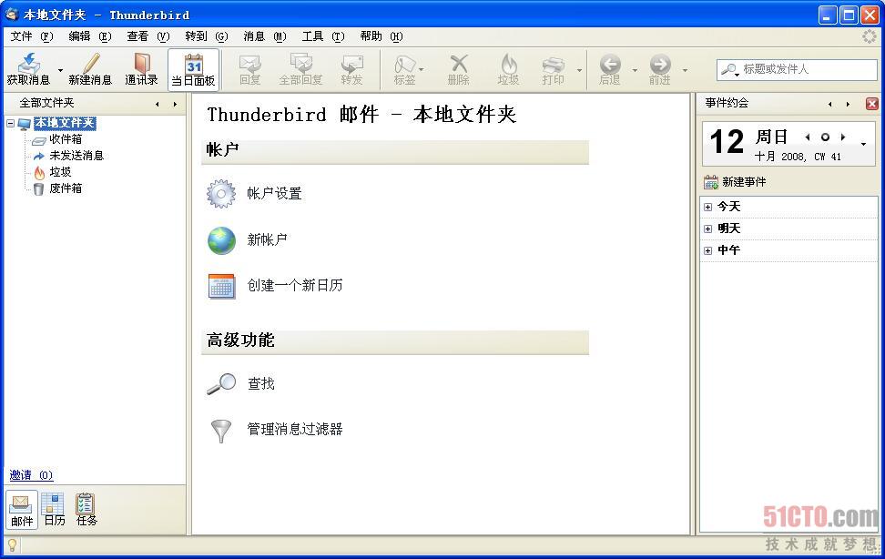Go to next pane view in 事件约会 header

(x=848, y=104)
